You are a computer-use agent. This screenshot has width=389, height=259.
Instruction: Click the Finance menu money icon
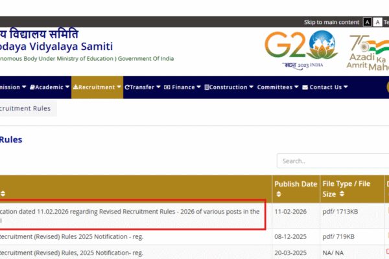(167, 87)
